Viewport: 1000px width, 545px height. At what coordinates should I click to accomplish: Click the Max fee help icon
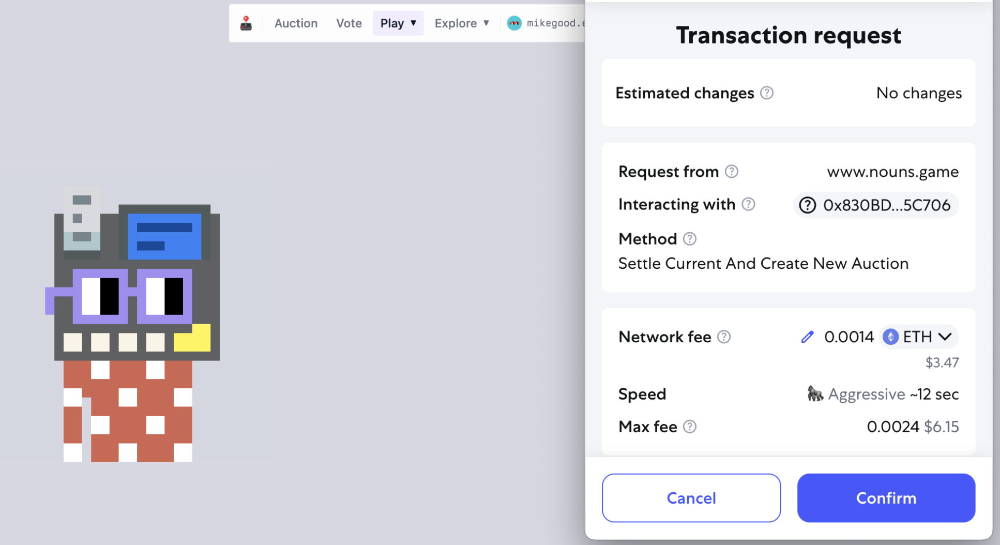[690, 427]
